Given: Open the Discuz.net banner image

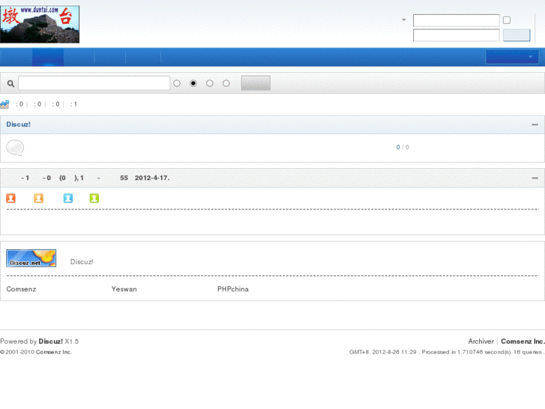Looking at the screenshot, I should tap(31, 258).
